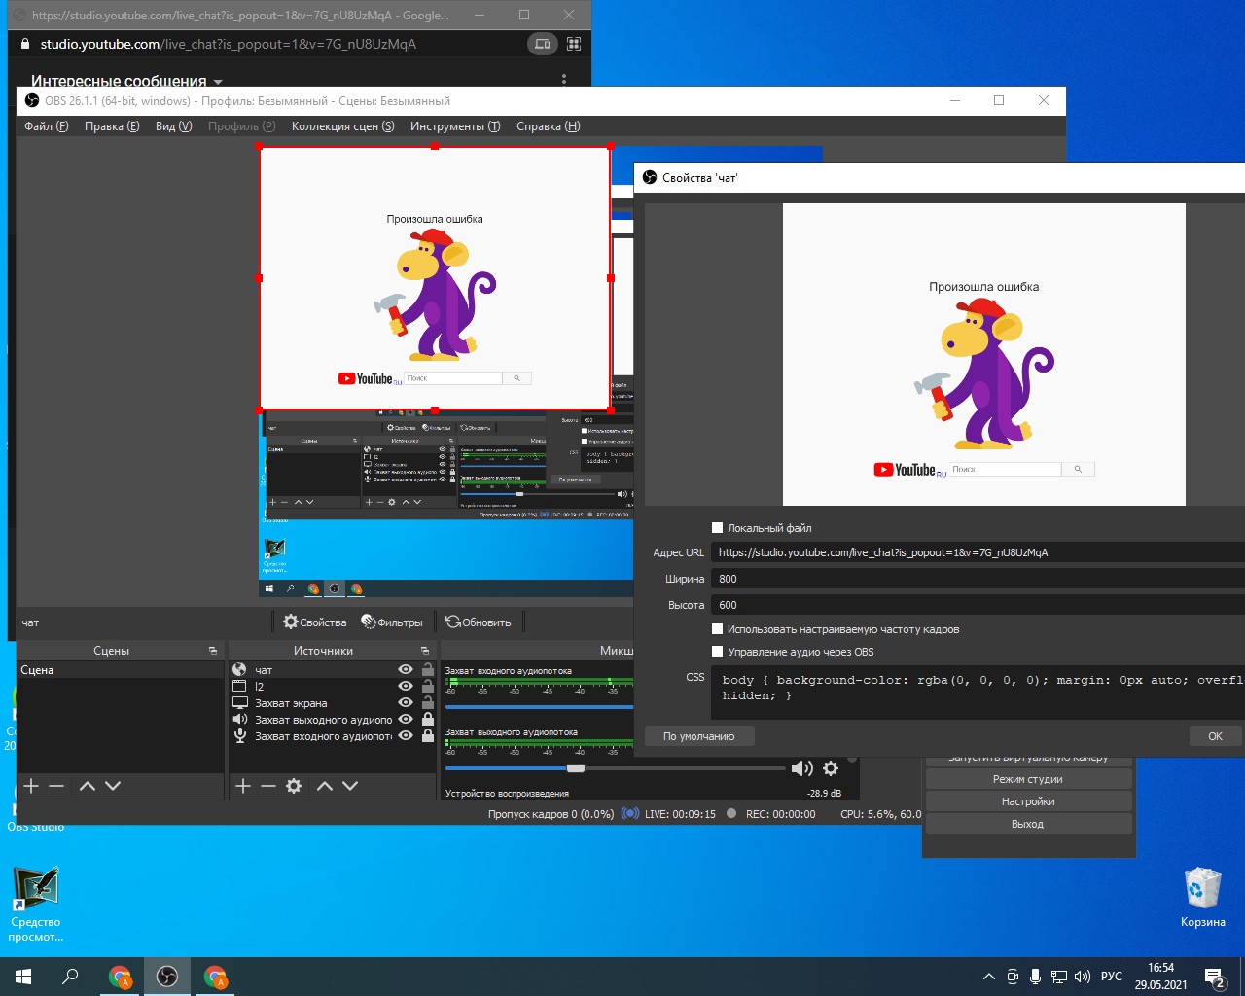Click the РУС language indicator in the taskbar
This screenshot has height=996, width=1245.
[1112, 977]
